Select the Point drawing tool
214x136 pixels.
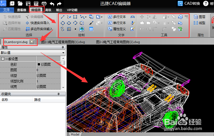coord(75,29)
